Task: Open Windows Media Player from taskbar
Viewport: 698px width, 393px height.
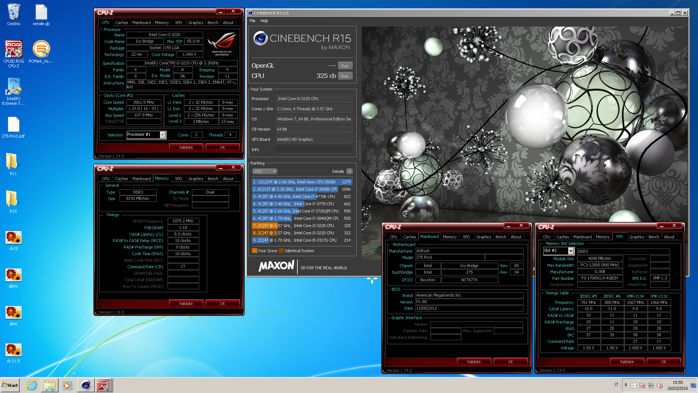Action: 67,385
